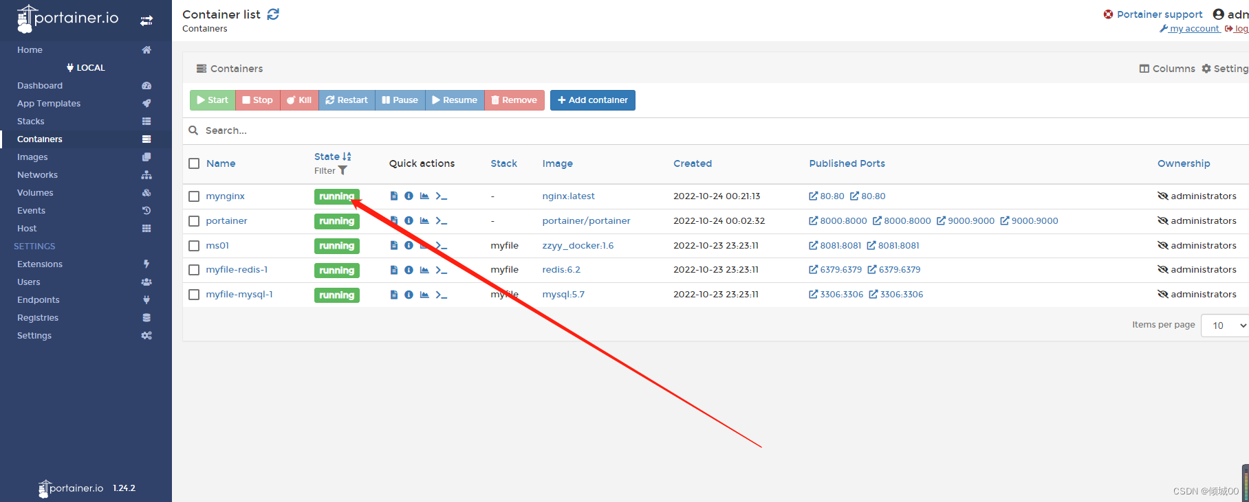
Task: Sort by Published Ports column header
Action: 847,163
